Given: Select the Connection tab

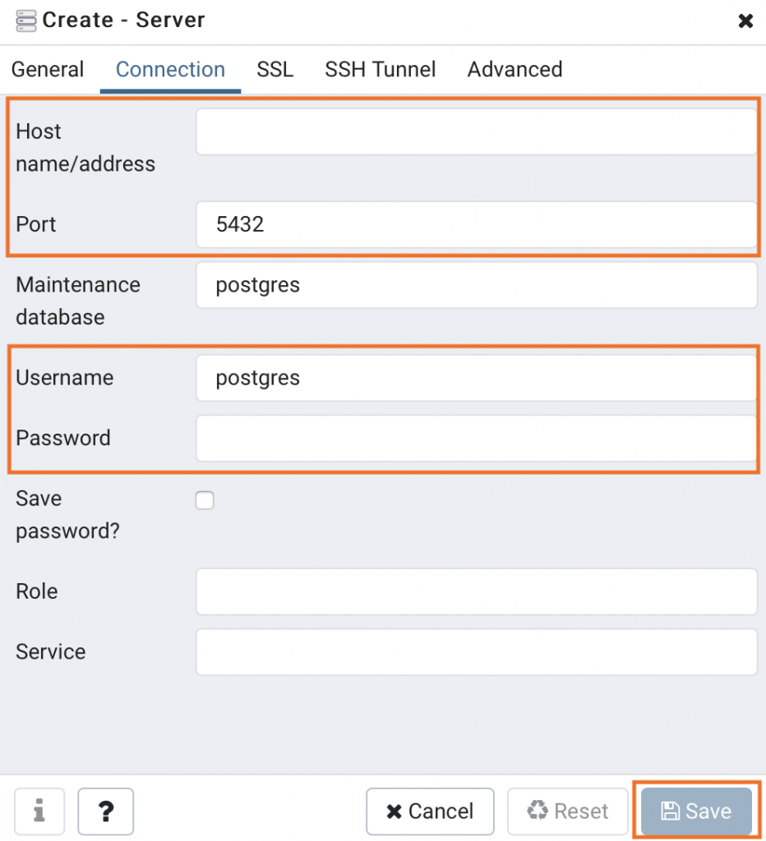Looking at the screenshot, I should [x=170, y=69].
